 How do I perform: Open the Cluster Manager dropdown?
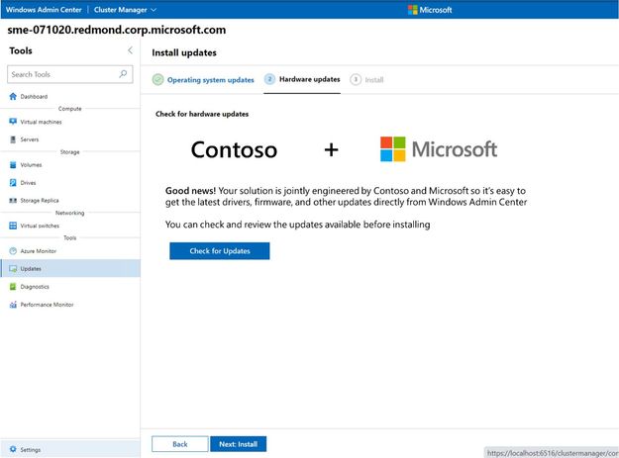point(125,10)
